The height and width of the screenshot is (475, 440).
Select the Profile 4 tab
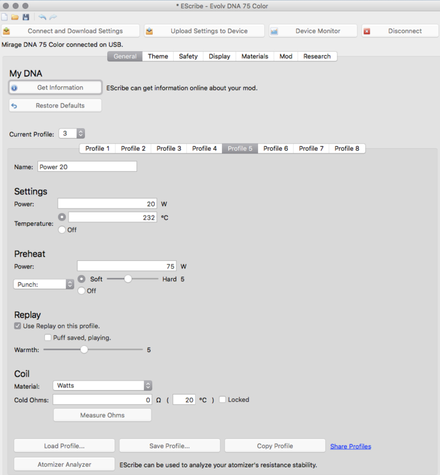click(x=204, y=148)
